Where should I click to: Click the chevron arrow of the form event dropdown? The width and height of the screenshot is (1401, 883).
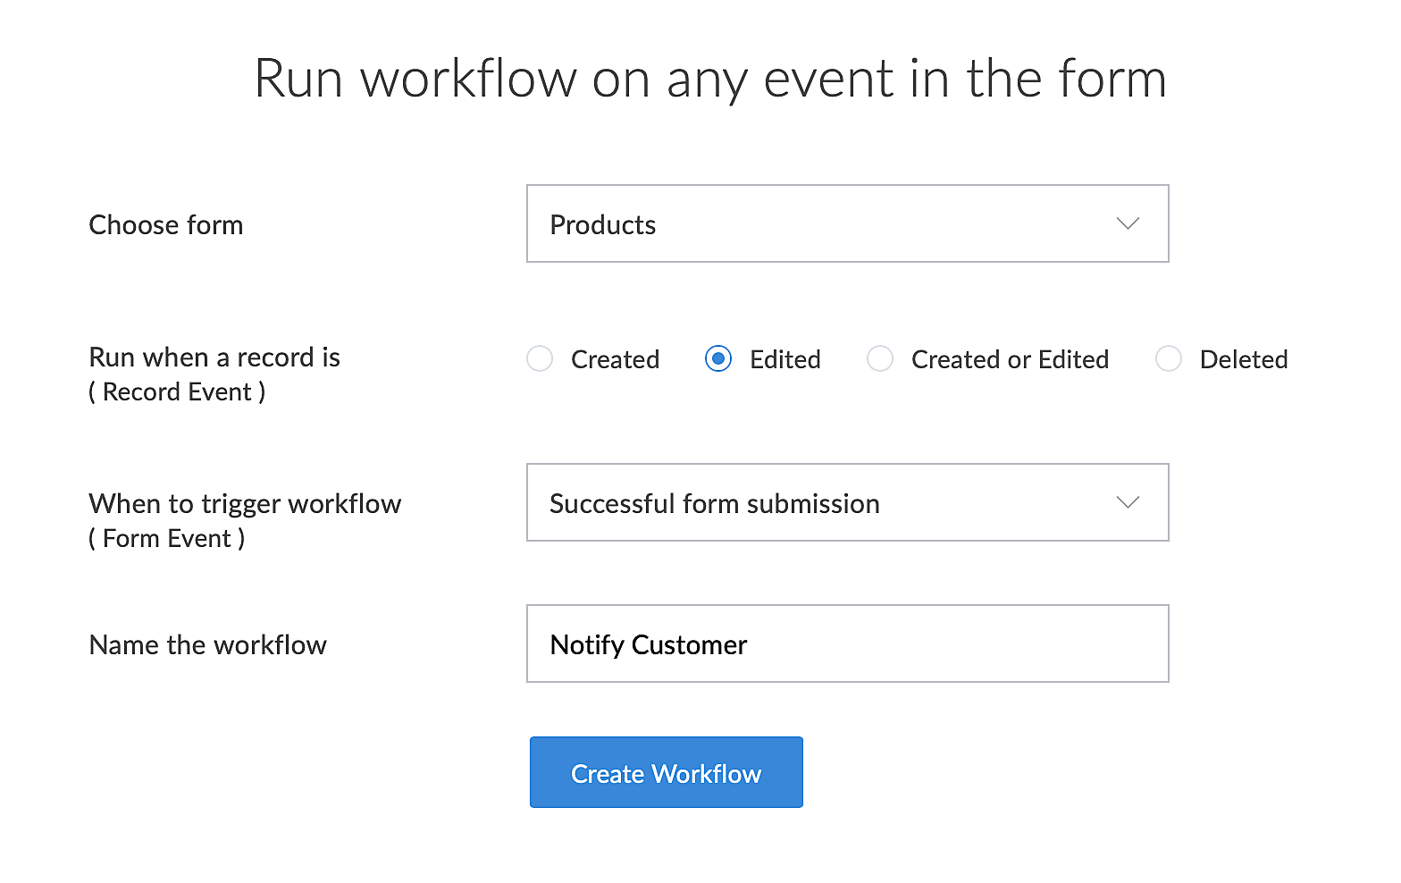pos(1128,502)
